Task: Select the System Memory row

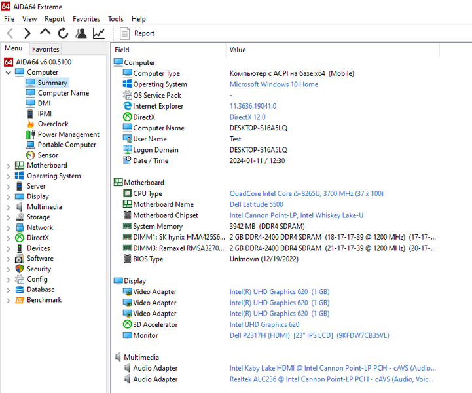Action: click(x=276, y=226)
